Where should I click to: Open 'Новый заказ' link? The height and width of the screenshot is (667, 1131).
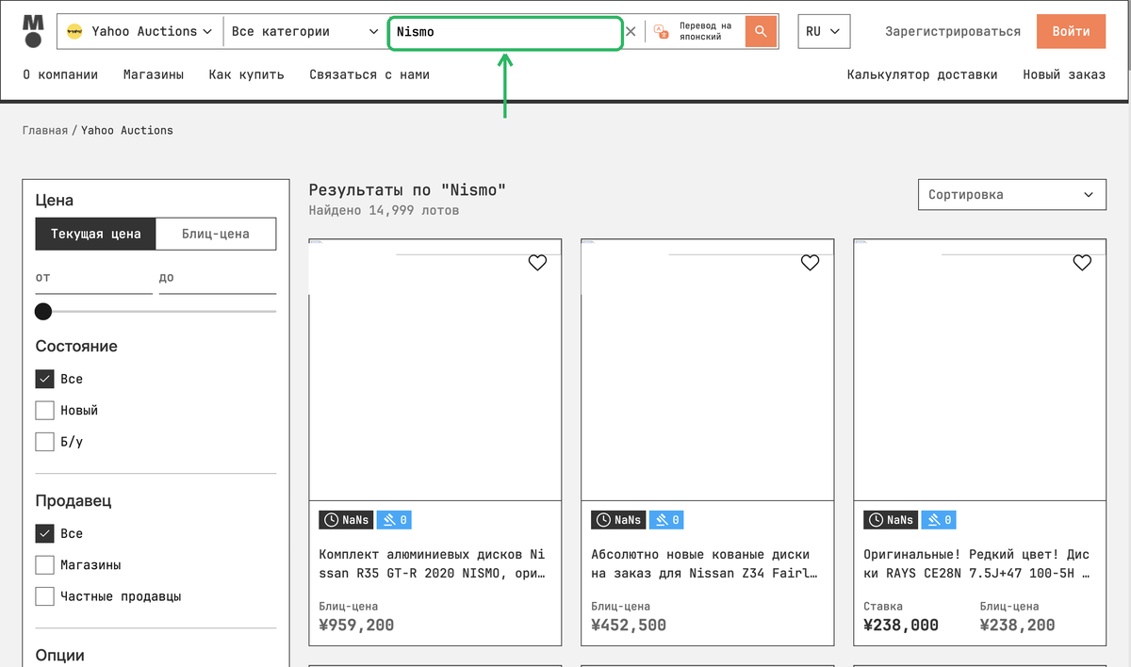point(1064,74)
